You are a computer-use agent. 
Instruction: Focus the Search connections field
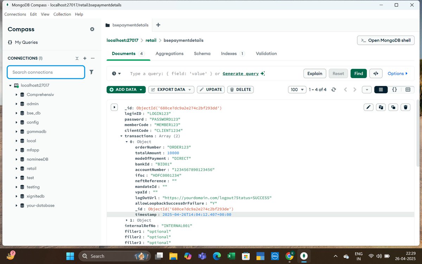(x=46, y=72)
